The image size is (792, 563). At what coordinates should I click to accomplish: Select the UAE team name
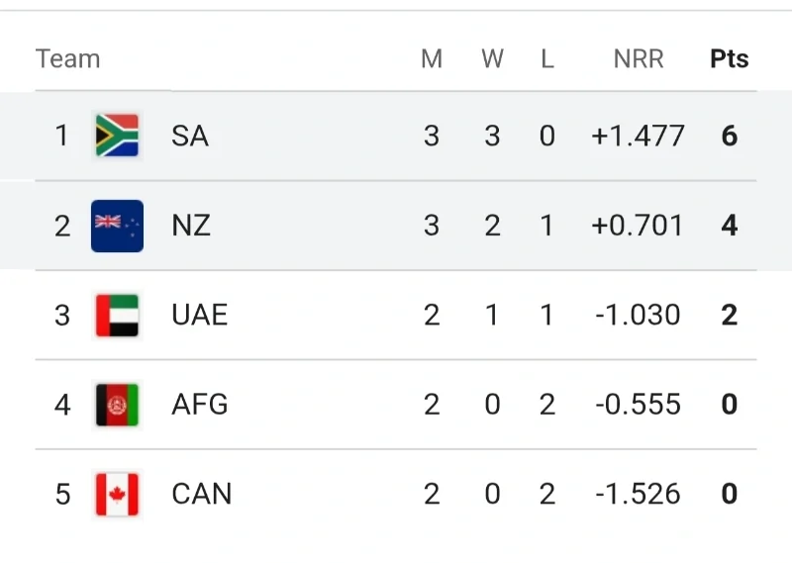pos(199,316)
